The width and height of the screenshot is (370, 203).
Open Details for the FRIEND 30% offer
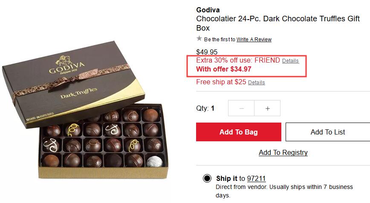pyautogui.click(x=290, y=61)
